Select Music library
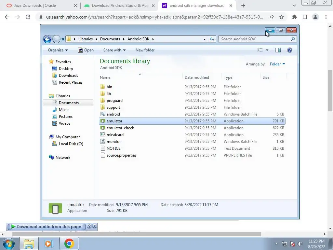 [x=64, y=110]
